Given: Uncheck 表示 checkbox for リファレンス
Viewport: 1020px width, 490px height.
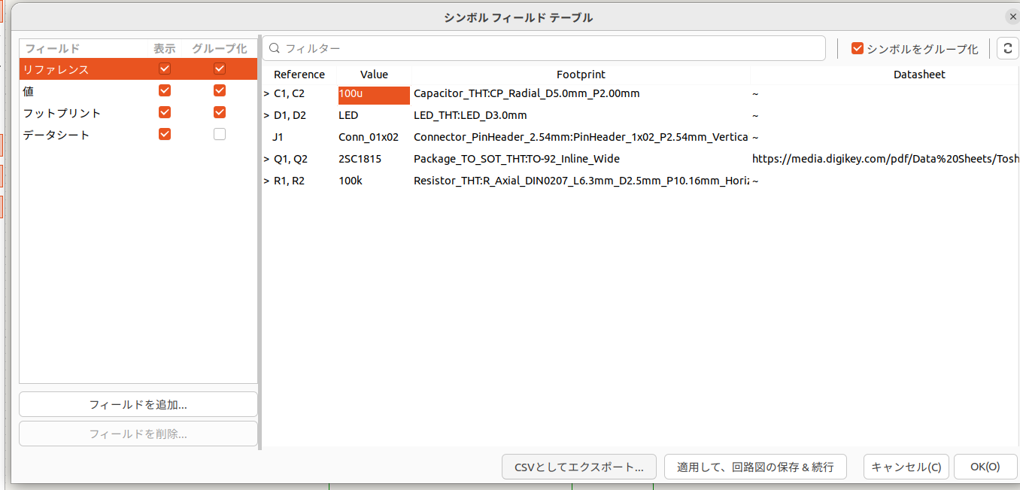Looking at the screenshot, I should pos(165,69).
